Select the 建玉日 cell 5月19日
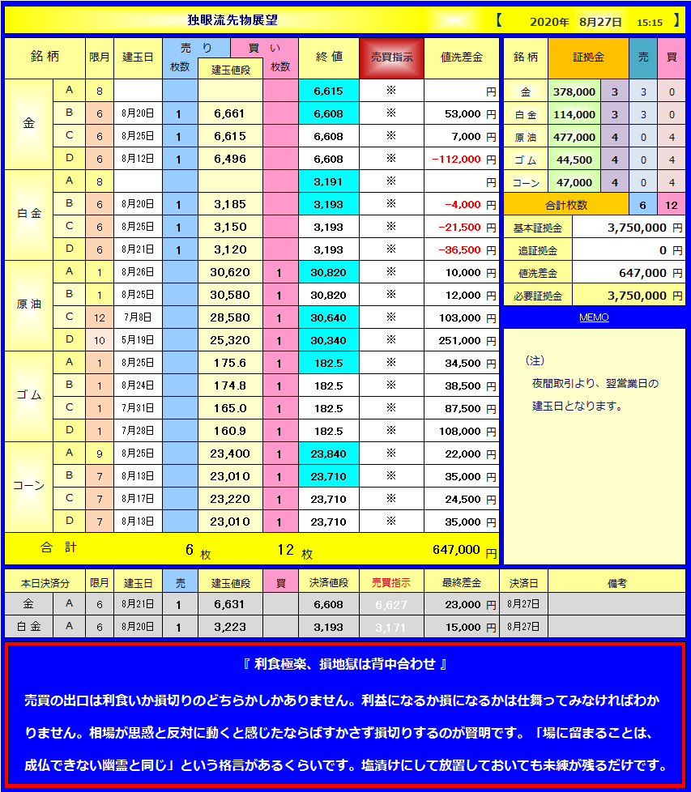Screen dimensions: 691x792 138,340
